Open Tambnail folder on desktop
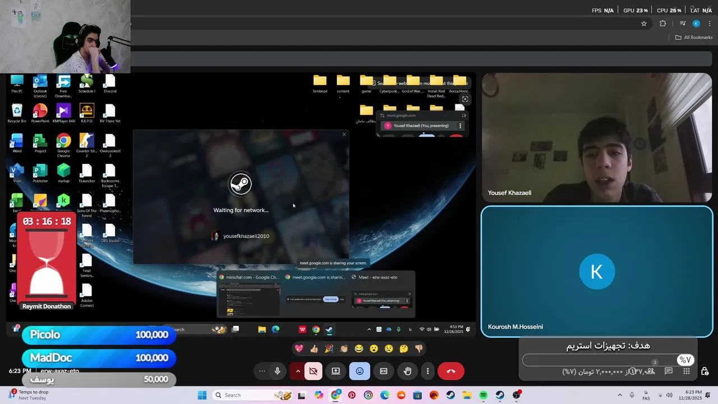The image size is (718, 404). 320,84
